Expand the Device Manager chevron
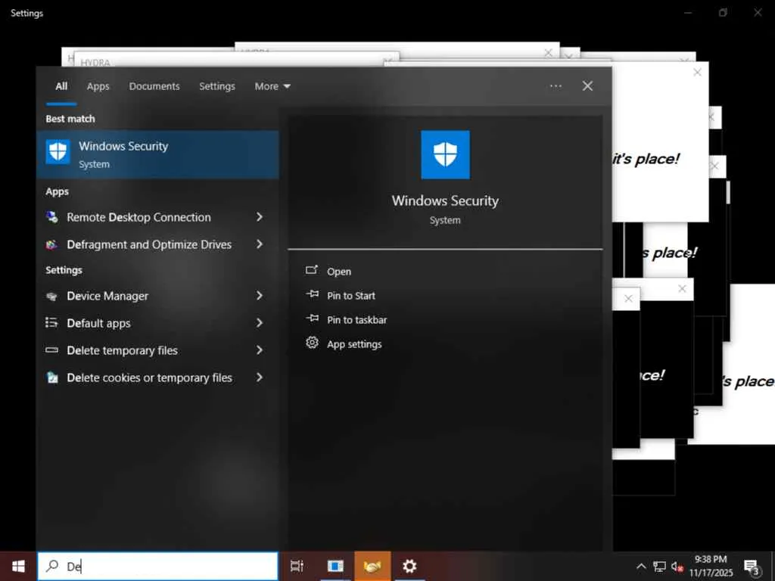 (260, 296)
